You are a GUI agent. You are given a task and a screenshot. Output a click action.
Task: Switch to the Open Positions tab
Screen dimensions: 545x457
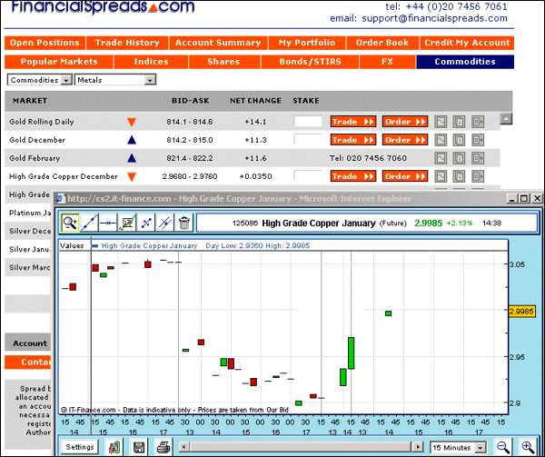coord(45,43)
